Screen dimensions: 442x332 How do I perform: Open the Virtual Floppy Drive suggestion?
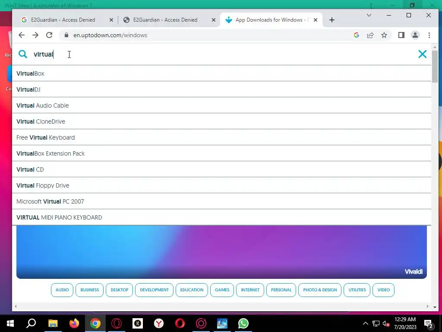tap(221, 185)
